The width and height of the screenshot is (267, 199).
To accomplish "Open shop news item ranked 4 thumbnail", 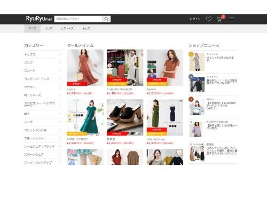I will coord(197,130).
